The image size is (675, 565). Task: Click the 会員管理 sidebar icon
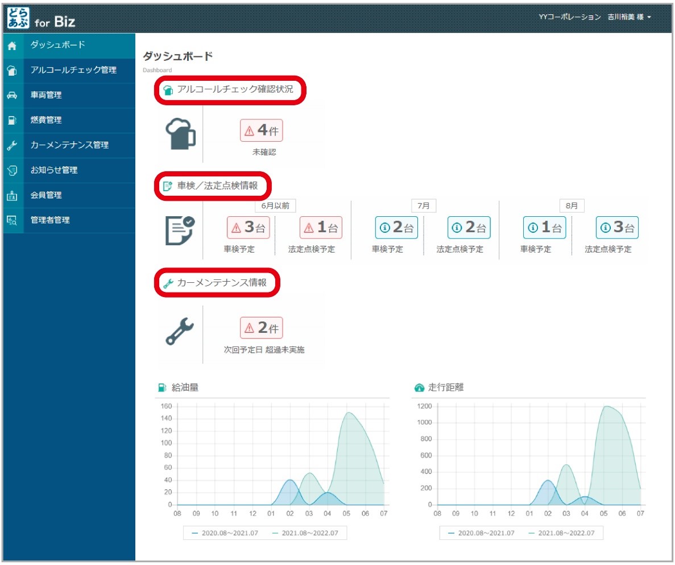tap(12, 196)
